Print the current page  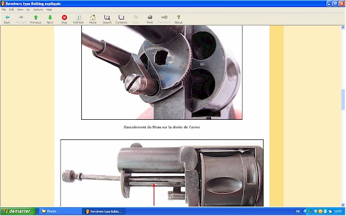(150, 20)
